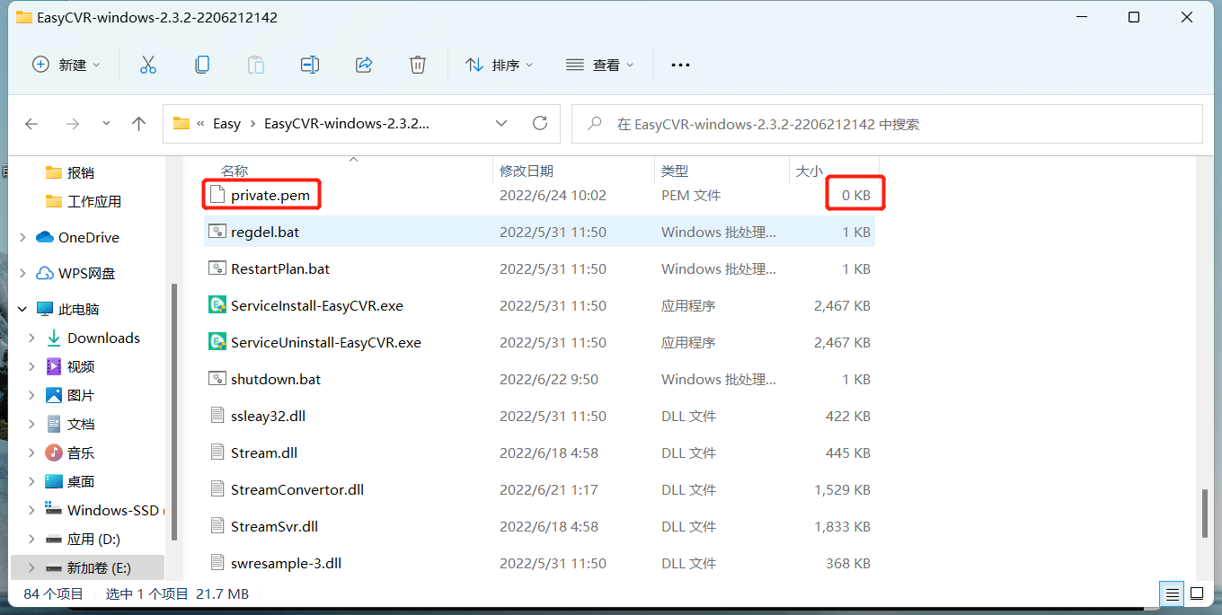Screen dimensions: 1222x615
Task: Expand the OneDrive tree node
Action: 22,237
